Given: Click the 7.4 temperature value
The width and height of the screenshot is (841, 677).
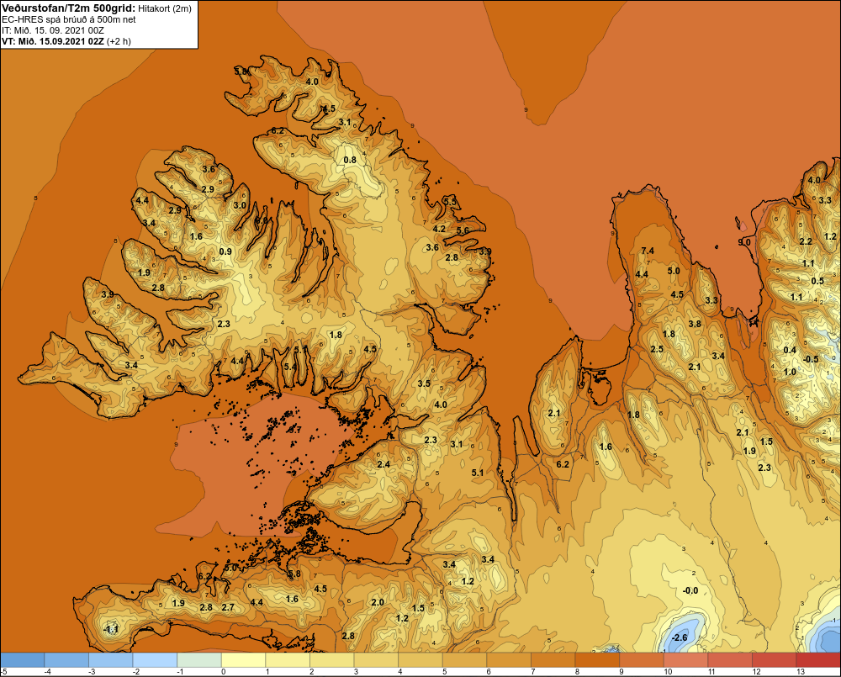Looking at the screenshot, I should coord(648,251).
